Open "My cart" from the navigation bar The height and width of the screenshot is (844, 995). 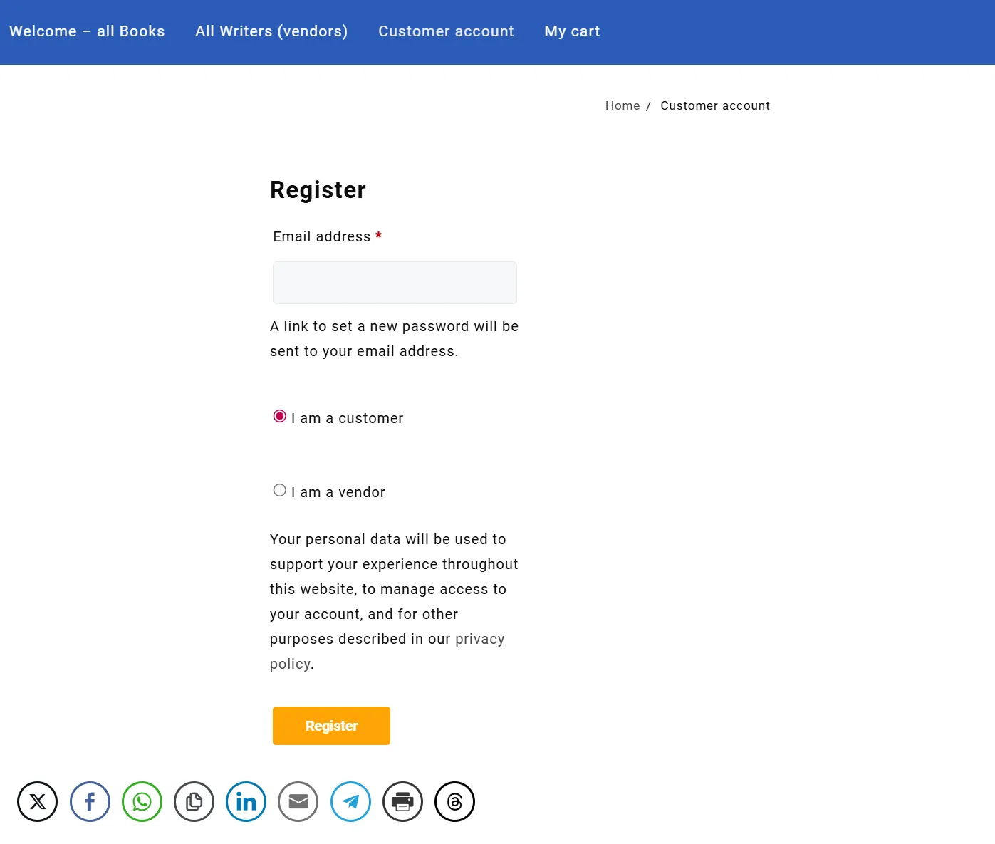point(572,31)
